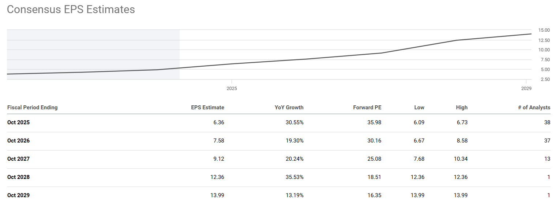Click the 2029 marker on chart axis

[x=526, y=89]
